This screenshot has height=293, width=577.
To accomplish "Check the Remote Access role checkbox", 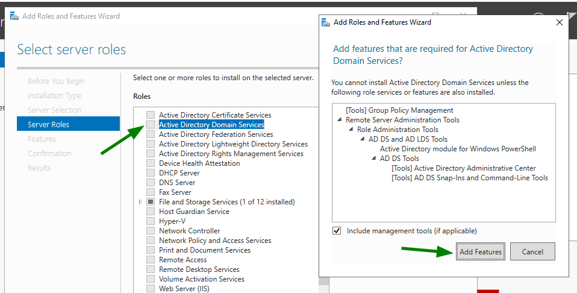I will (x=151, y=260).
